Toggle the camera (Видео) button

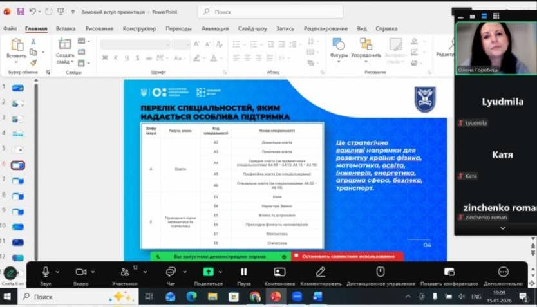coord(81,272)
